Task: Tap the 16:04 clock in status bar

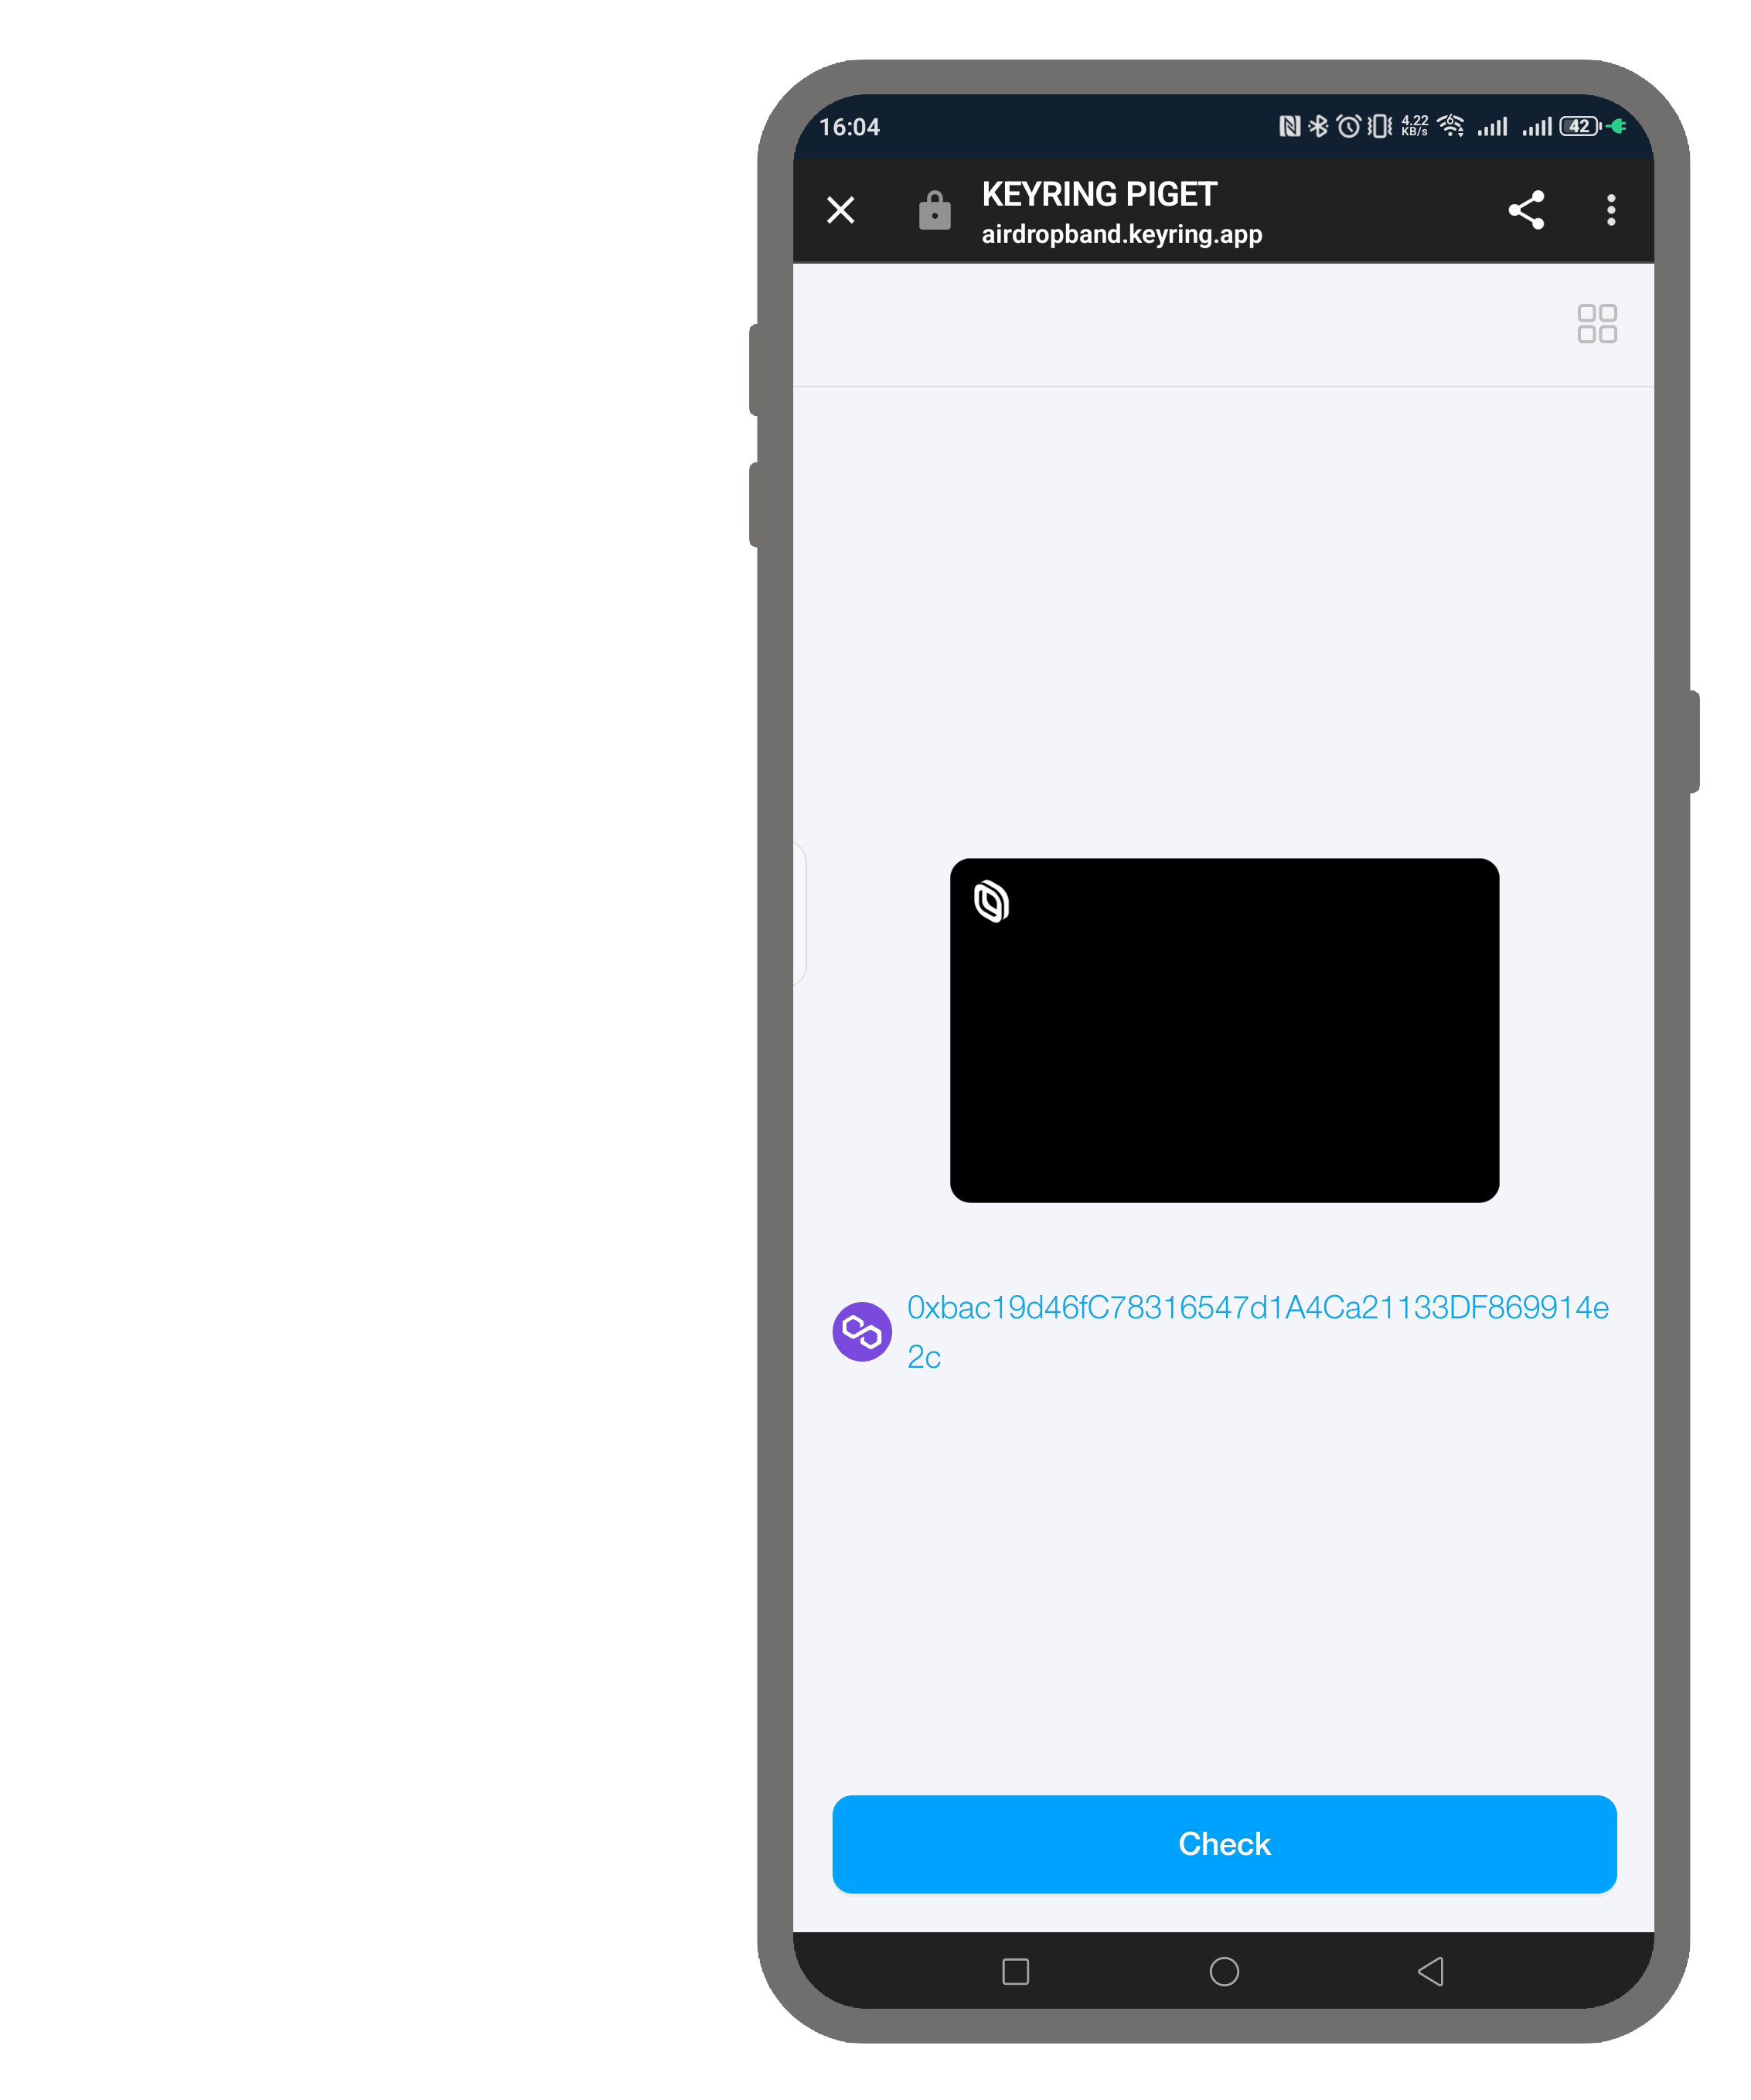Action: point(849,127)
